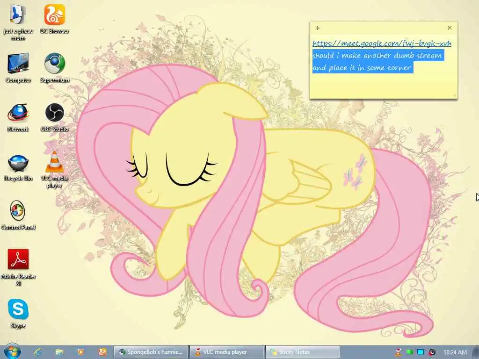Open the meet.google.com link in the sticky note
Image resolution: width=479 pixels, height=359 pixels.
[x=382, y=43]
